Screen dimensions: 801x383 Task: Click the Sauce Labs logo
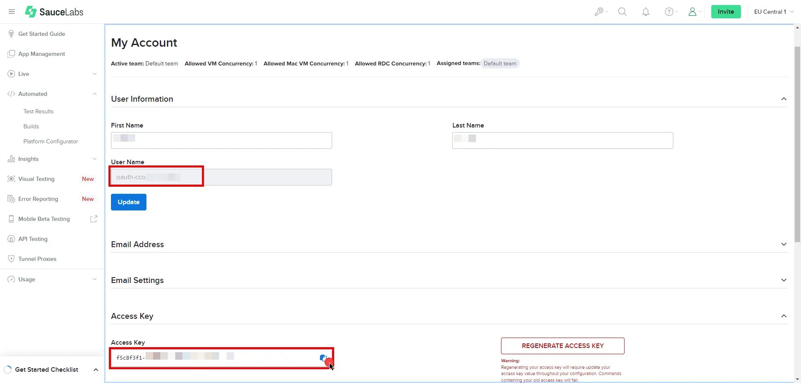click(54, 12)
